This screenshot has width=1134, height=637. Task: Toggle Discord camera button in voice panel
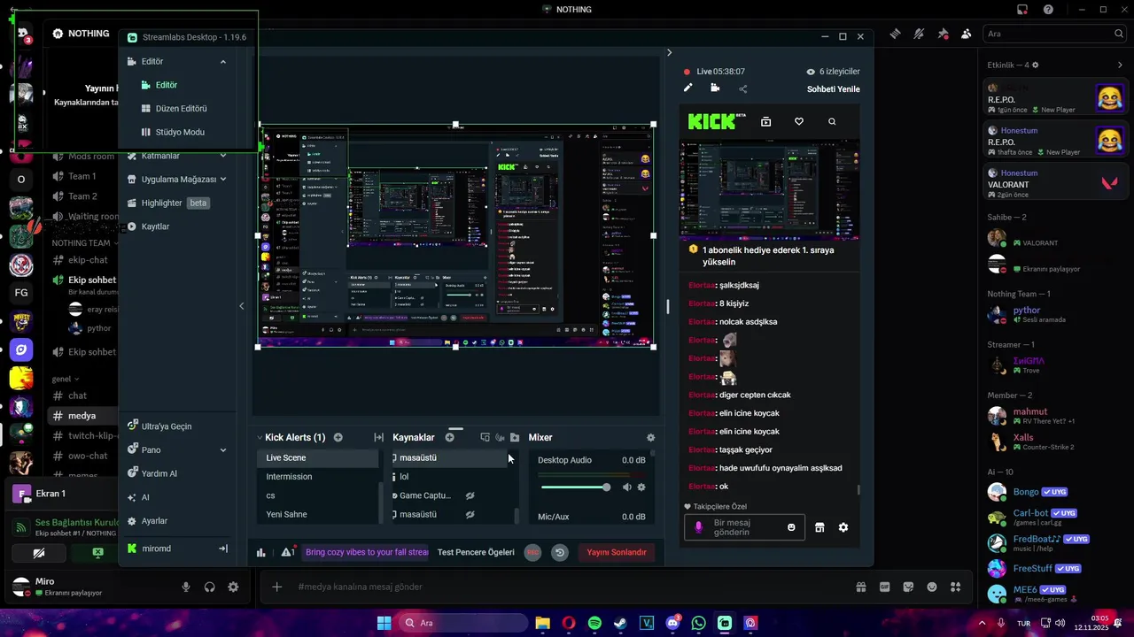click(38, 552)
